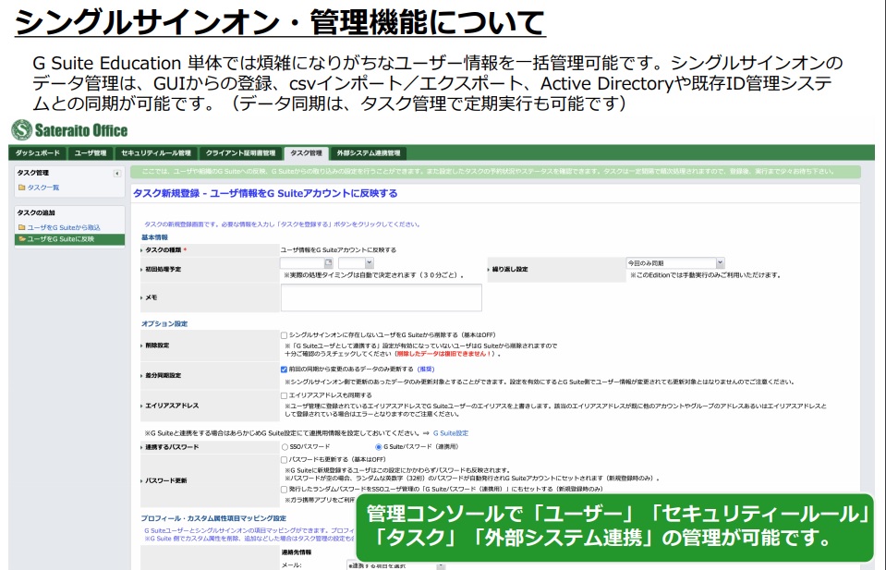Screen dimensions: 886x570
Task: Open the calendar picker for 初回処理予定
Action: coord(328,262)
